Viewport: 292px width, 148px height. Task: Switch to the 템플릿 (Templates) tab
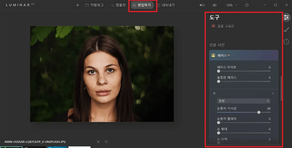click(x=118, y=5)
